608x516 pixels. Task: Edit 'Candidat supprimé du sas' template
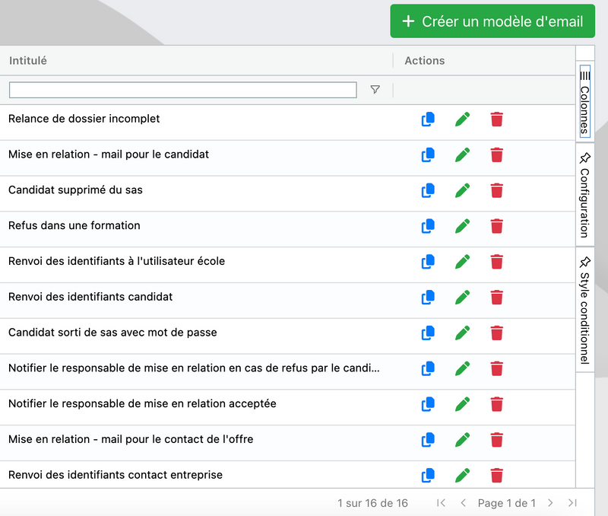[x=463, y=190]
